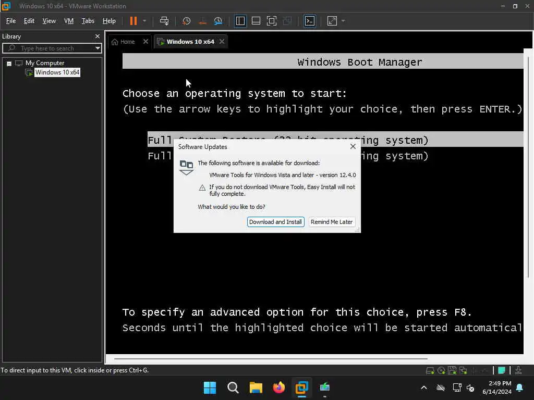The width and height of the screenshot is (534, 400).
Task: Collapse the My Computer tree node
Action: pos(9,64)
